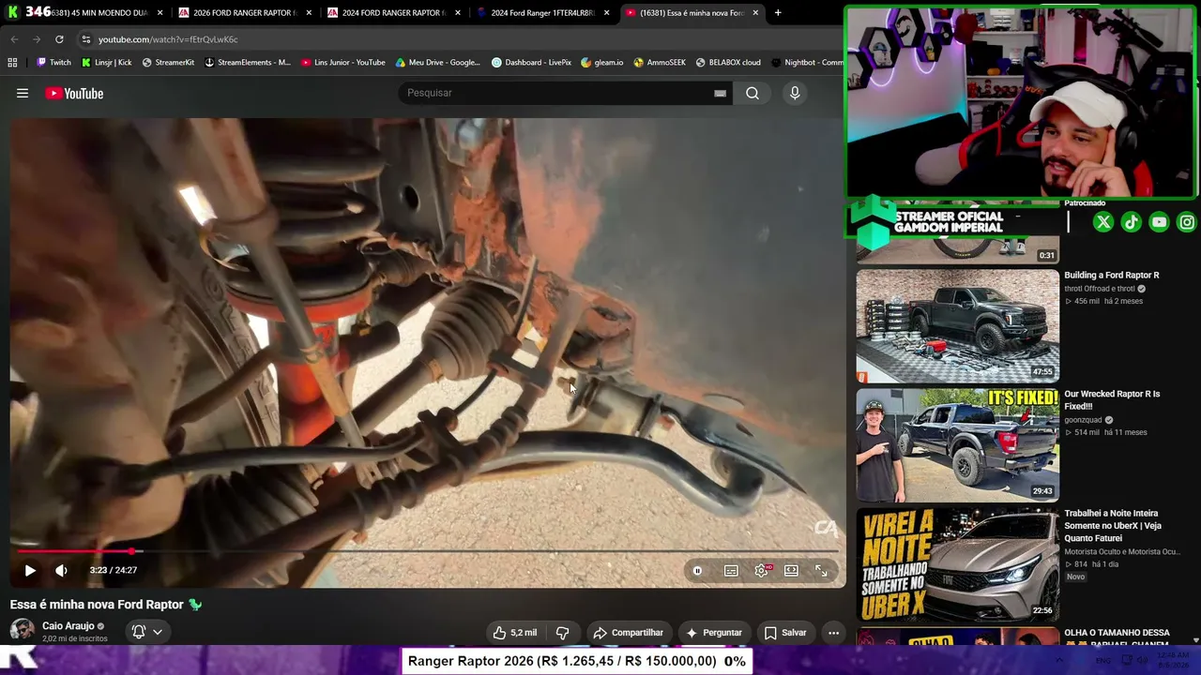This screenshot has height=675, width=1201.
Task: Switch to the 2024 Ford Ranger 1FTER4LR8 tab
Action: pyautogui.click(x=542, y=13)
